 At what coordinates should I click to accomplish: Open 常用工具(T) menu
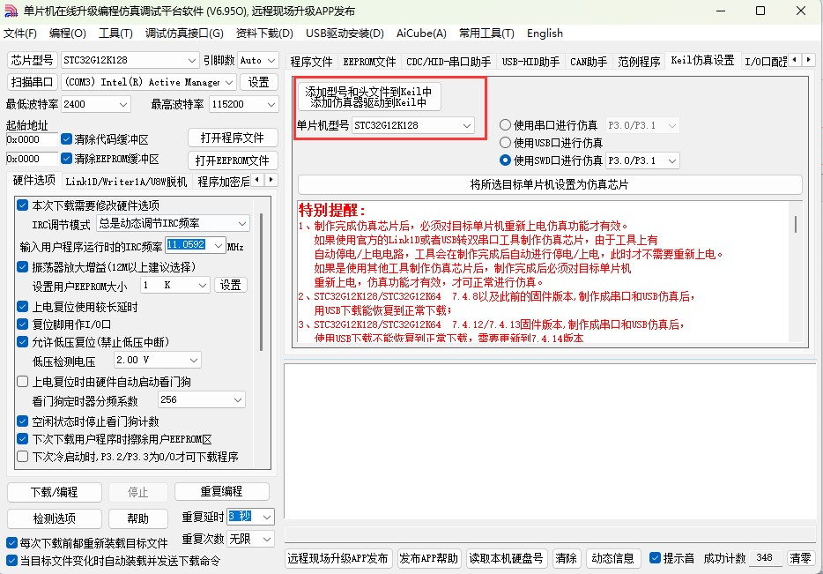point(486,34)
